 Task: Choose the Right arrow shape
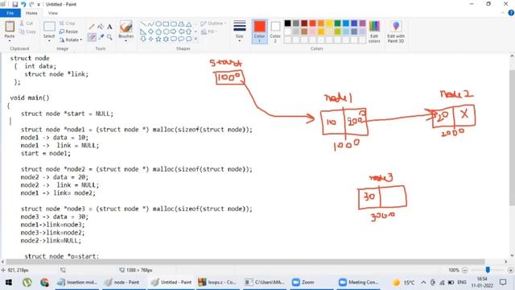click(174, 31)
